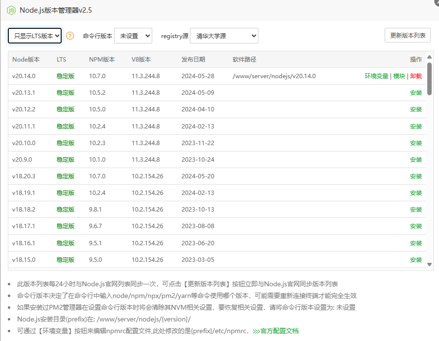Open the registry source dropdown

(224, 36)
